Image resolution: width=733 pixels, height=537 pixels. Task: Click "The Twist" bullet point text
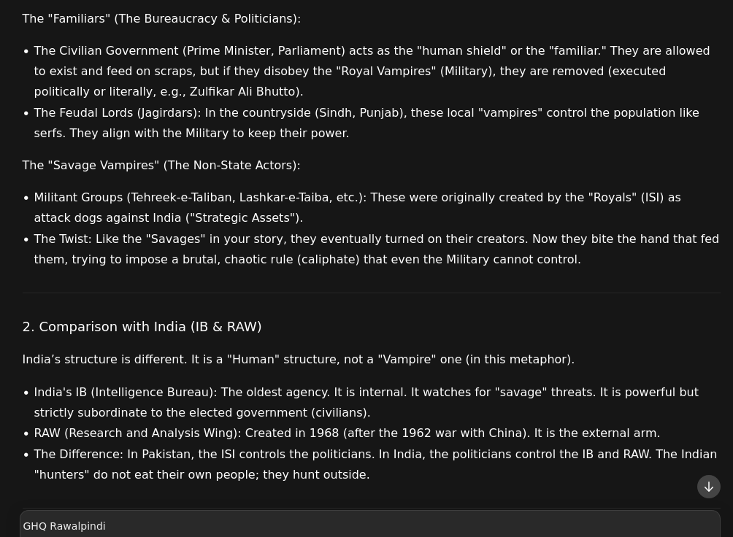click(376, 250)
